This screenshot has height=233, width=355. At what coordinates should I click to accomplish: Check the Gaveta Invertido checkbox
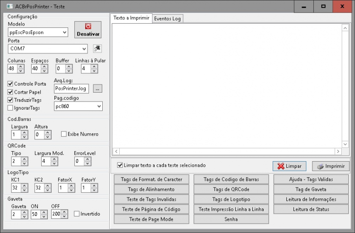(x=77, y=214)
